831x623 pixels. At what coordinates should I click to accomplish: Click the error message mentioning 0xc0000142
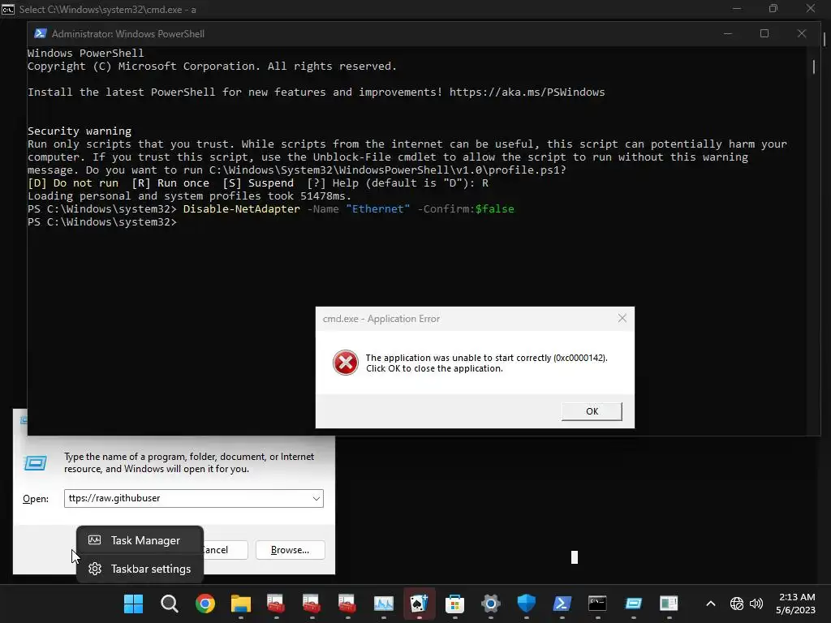tap(487, 363)
